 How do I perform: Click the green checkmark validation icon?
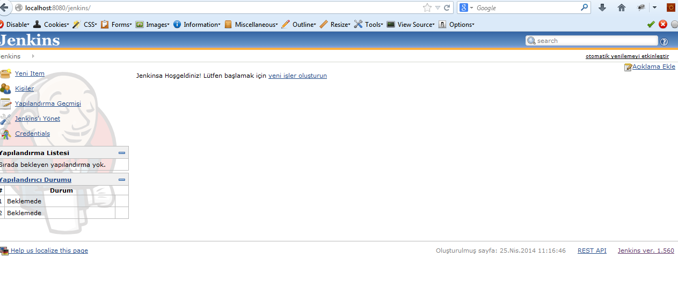[x=651, y=24]
